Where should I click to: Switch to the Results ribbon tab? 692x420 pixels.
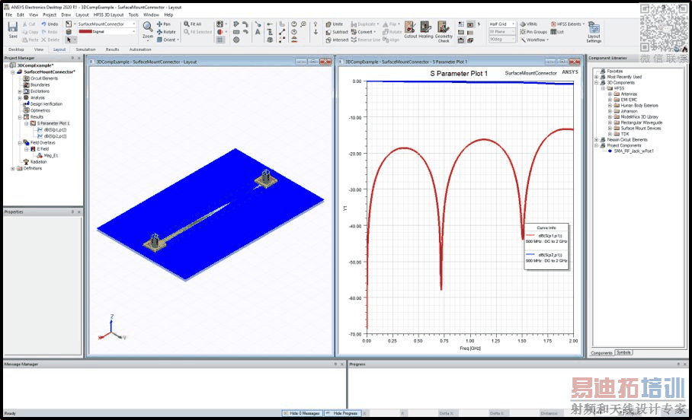tap(113, 49)
